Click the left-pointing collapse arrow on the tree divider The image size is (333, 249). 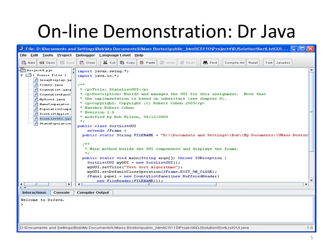74,69
